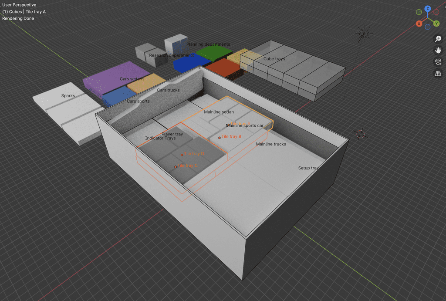The width and height of the screenshot is (446, 301).
Task: Click the 'Tile tray D' label
Action: 194,154
